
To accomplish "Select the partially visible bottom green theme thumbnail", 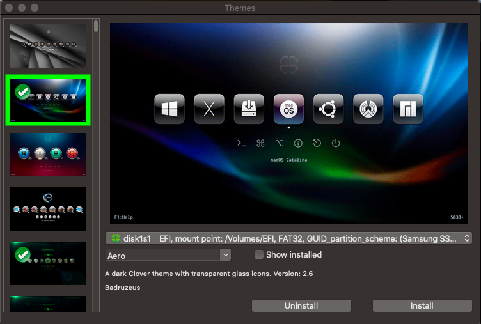I will point(48,304).
